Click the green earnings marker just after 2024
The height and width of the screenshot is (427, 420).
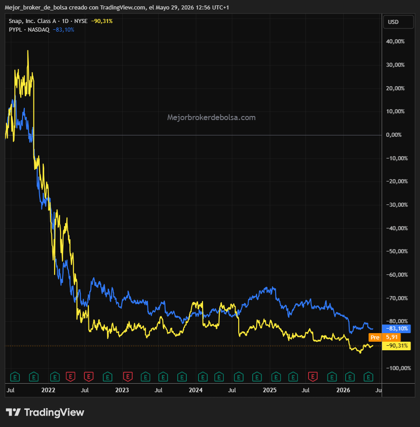(x=203, y=377)
